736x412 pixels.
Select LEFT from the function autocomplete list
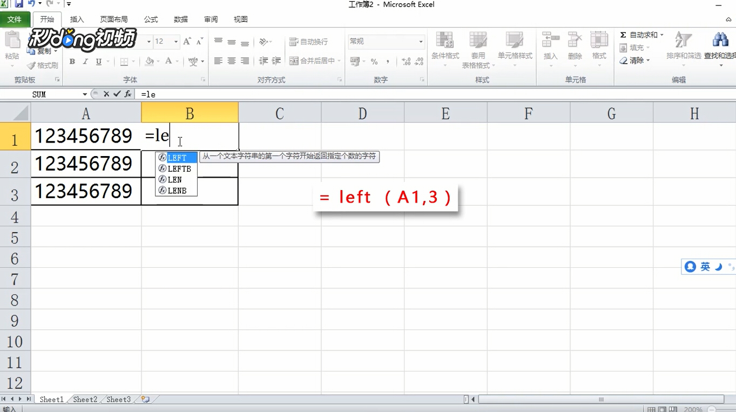click(x=178, y=157)
